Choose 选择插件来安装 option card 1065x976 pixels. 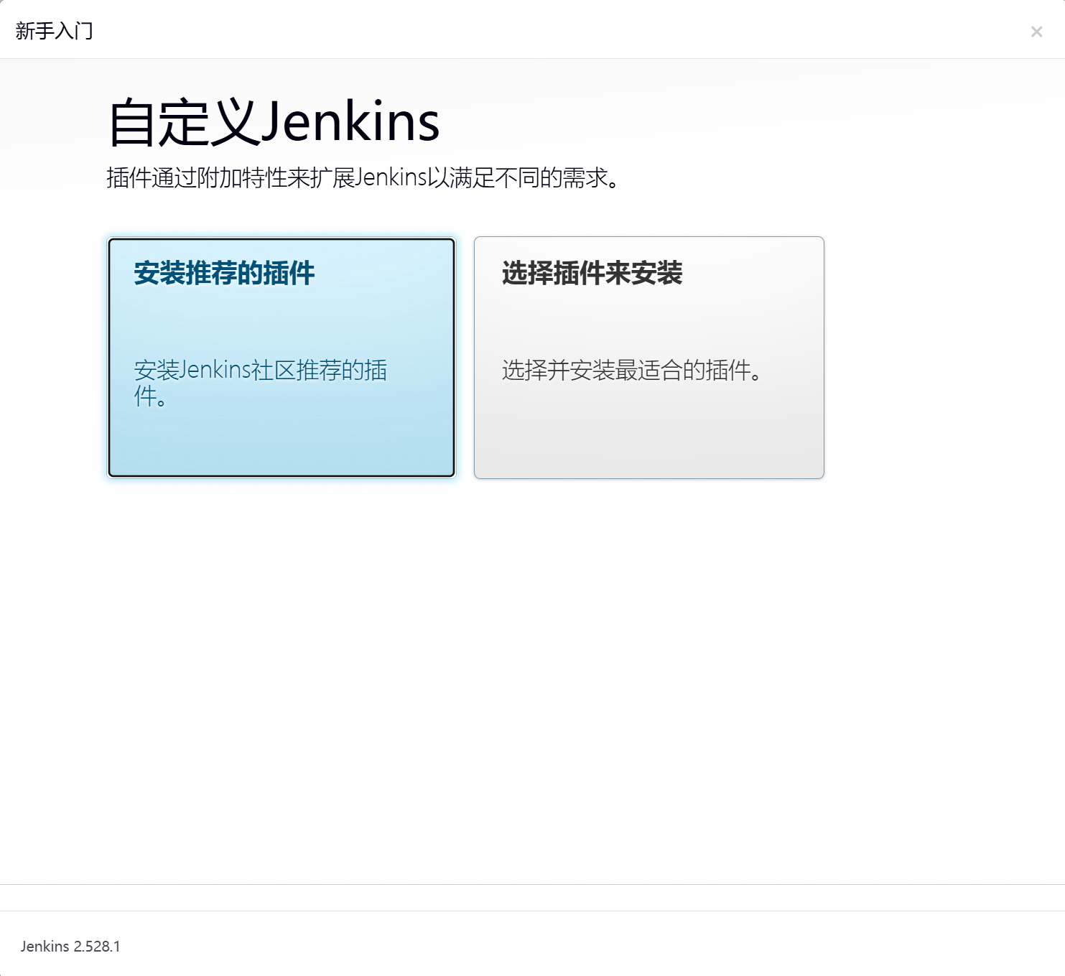(x=649, y=358)
